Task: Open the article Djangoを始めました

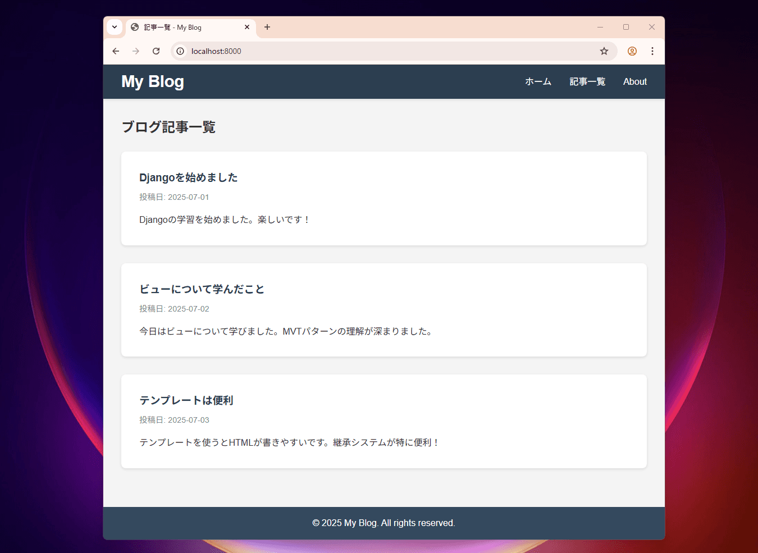Action: click(188, 177)
